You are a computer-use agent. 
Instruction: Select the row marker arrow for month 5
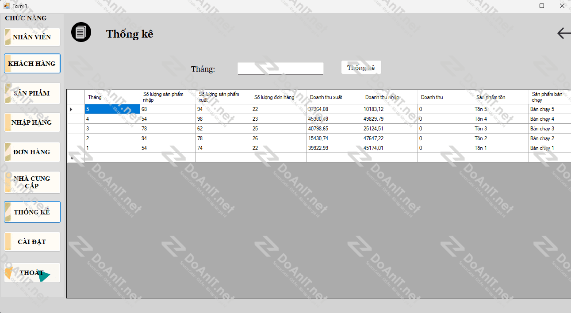coord(71,109)
